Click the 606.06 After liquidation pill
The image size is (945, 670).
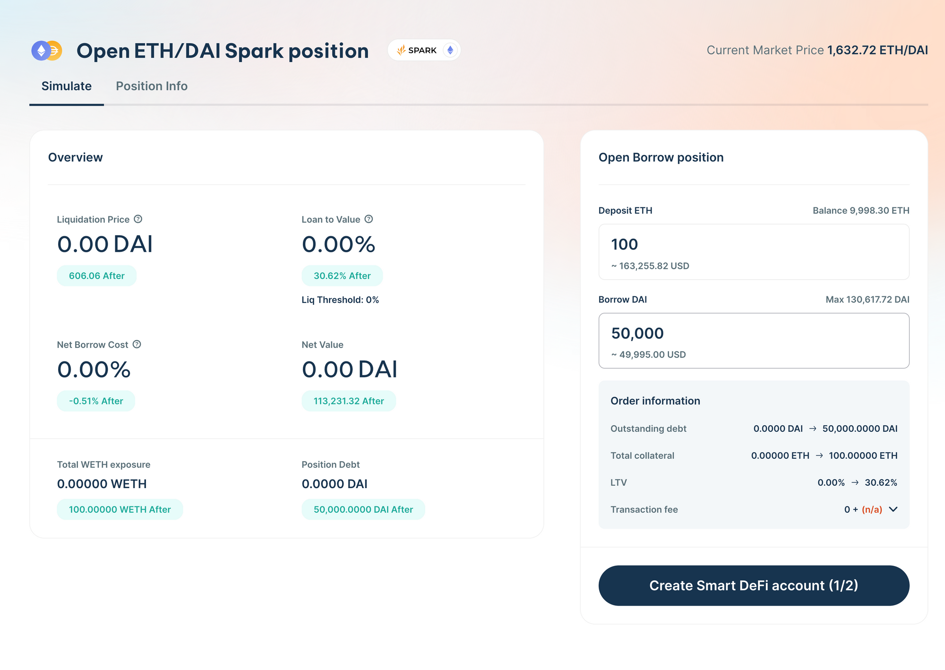pyautogui.click(x=97, y=276)
